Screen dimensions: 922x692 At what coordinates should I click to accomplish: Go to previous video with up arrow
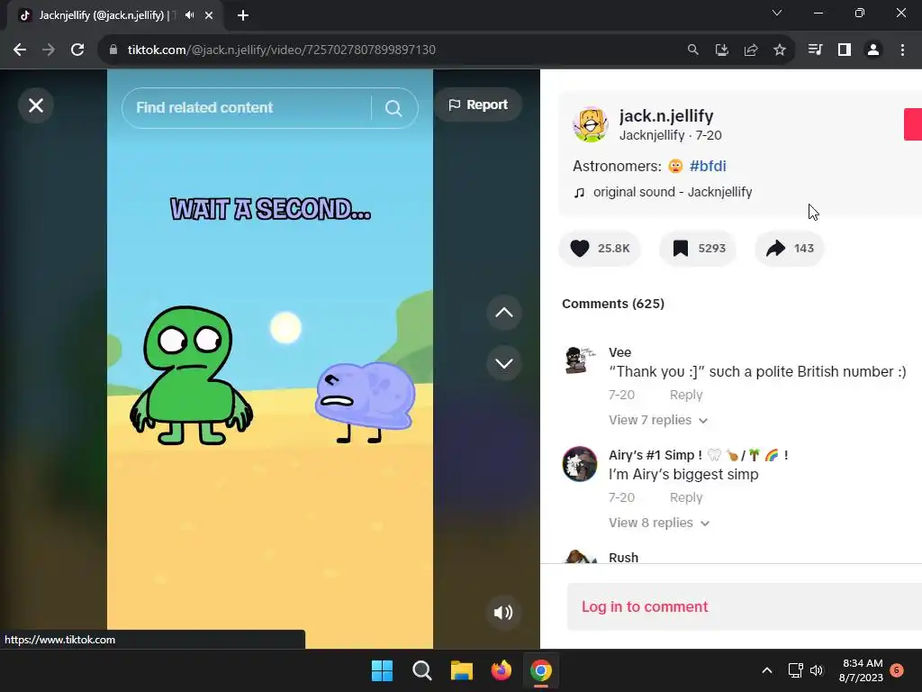coord(504,313)
